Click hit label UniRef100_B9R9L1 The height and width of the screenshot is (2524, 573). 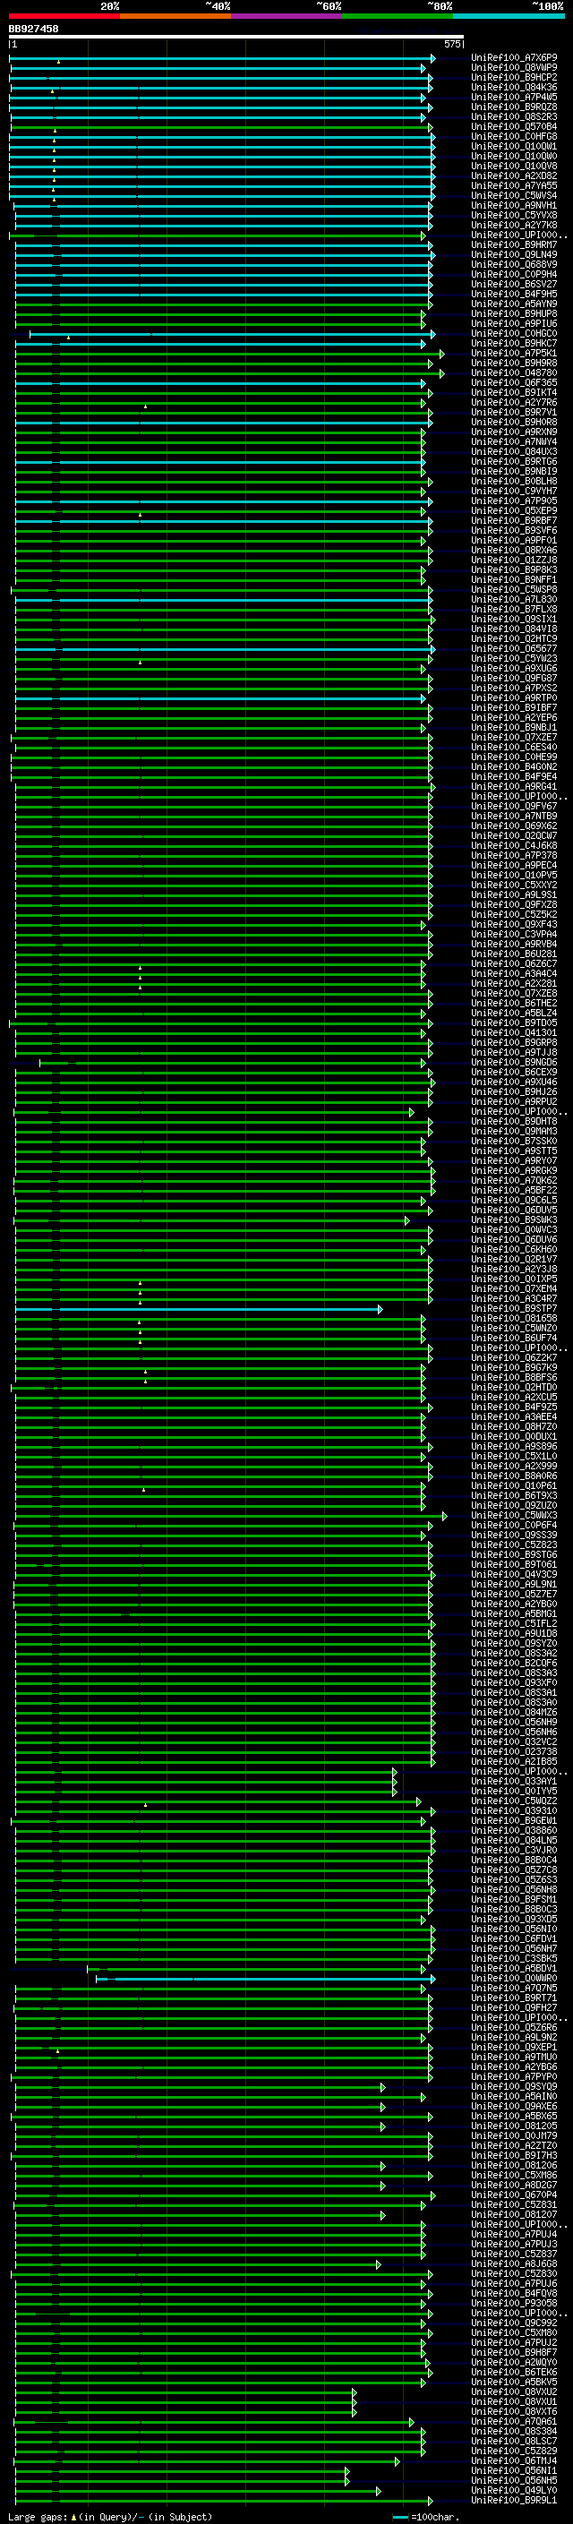[x=514, y=2502]
